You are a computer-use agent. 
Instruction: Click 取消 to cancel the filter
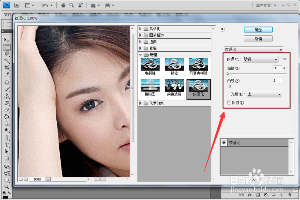tap(258, 39)
